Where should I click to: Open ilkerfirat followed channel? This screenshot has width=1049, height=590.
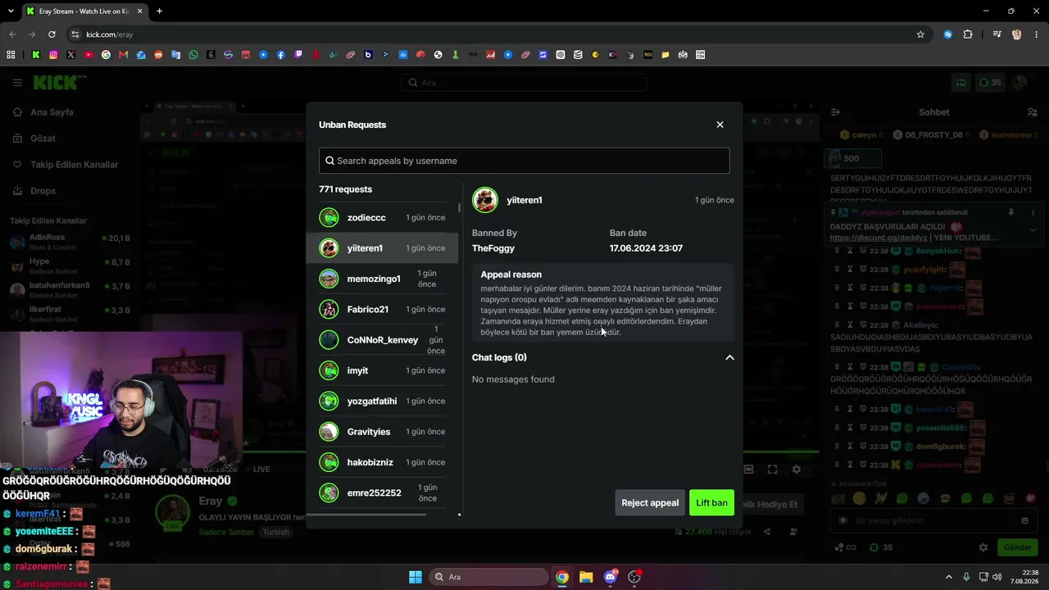click(x=70, y=313)
